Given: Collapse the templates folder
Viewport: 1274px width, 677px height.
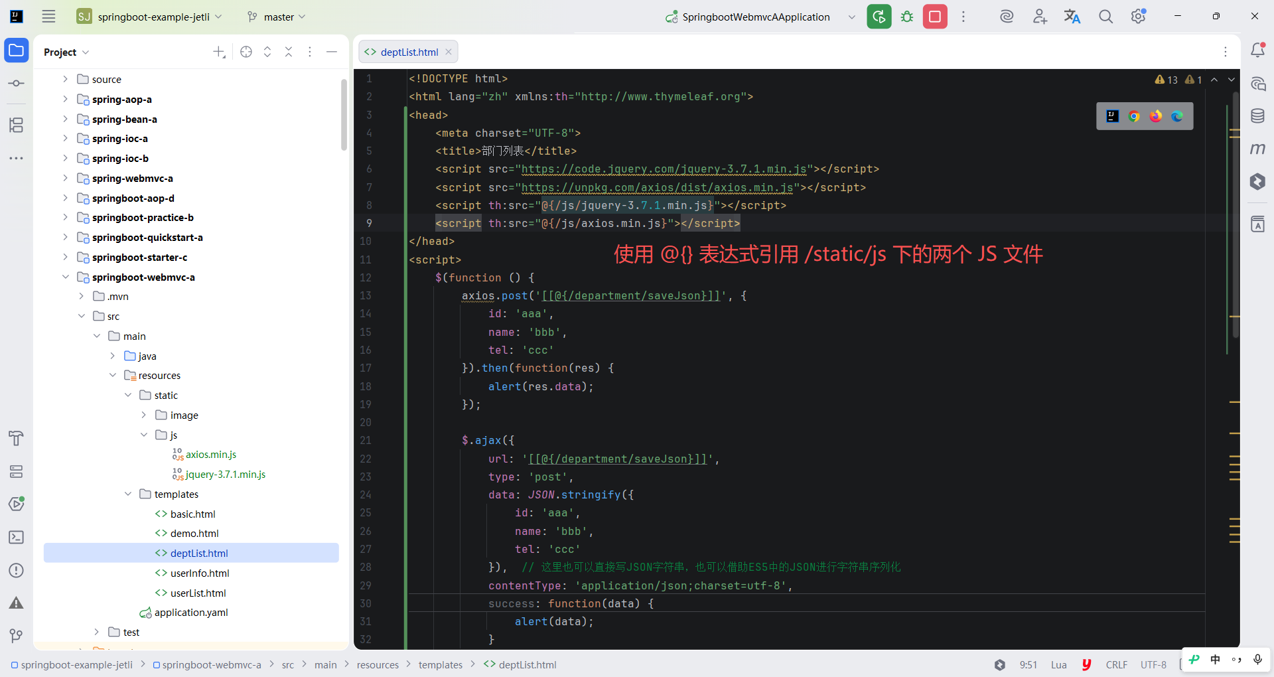Looking at the screenshot, I should [128, 494].
